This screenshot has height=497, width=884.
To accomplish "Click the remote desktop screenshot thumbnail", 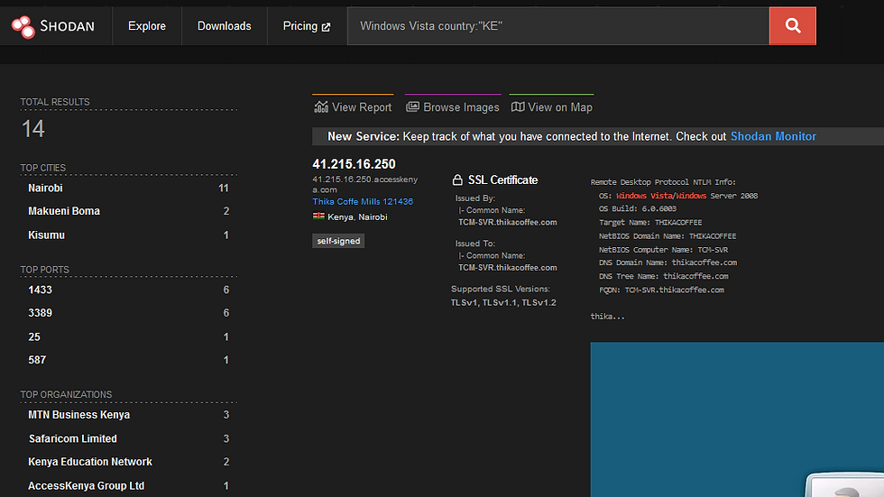I will coord(737,419).
